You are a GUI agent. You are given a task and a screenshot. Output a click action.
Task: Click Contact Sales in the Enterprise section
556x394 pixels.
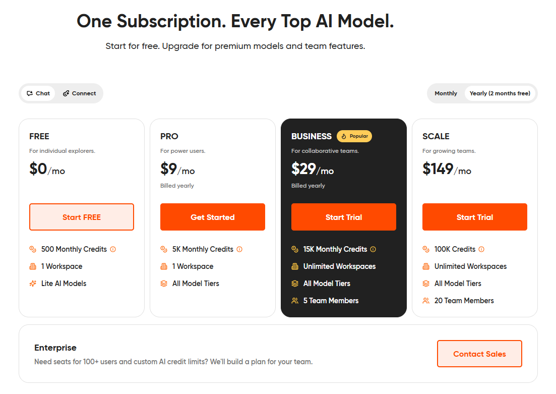click(x=479, y=354)
